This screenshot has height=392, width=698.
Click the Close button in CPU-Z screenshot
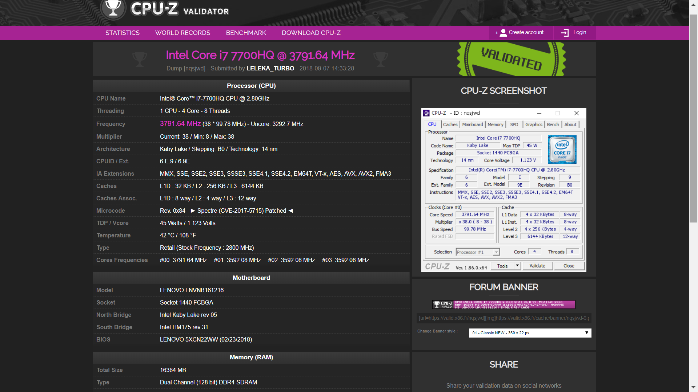[569, 266]
